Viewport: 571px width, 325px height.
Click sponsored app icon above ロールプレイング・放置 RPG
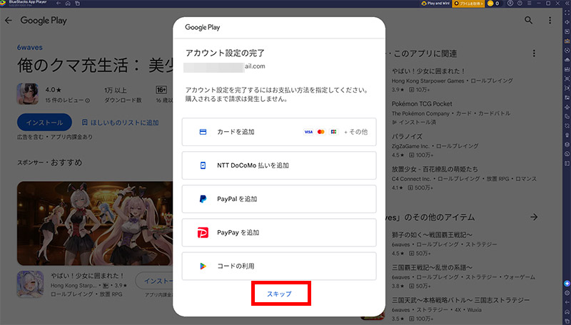coord(30,284)
